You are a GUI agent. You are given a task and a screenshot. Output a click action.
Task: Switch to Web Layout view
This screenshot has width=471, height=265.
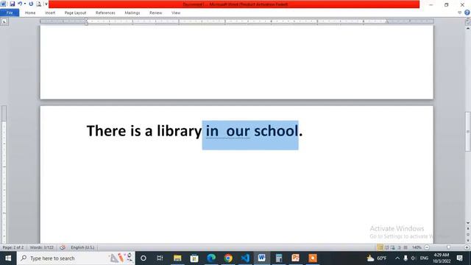[393, 247]
